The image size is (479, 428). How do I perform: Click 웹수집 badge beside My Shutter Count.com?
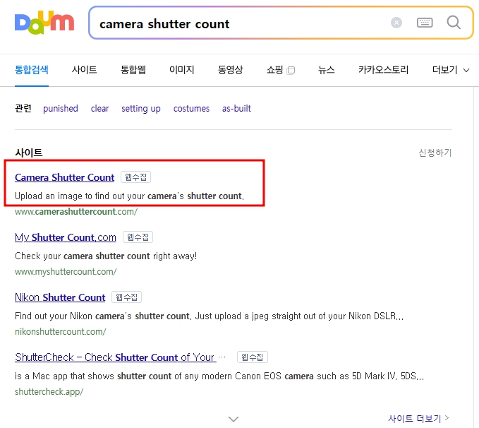(138, 237)
